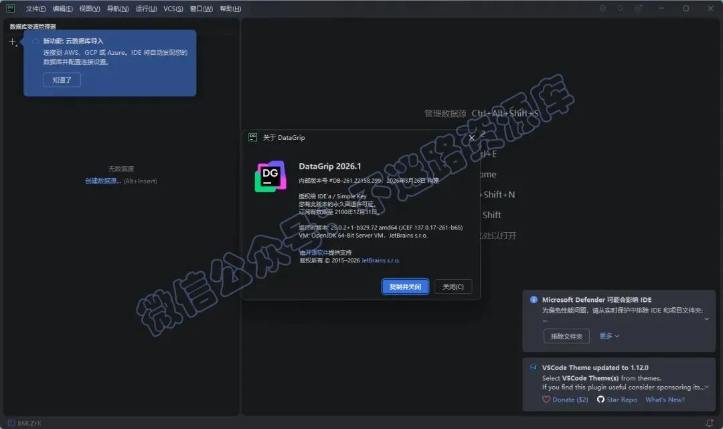Open the IDE settings gear icon in title bar
Screen dimensions: 723x429
[639, 8]
